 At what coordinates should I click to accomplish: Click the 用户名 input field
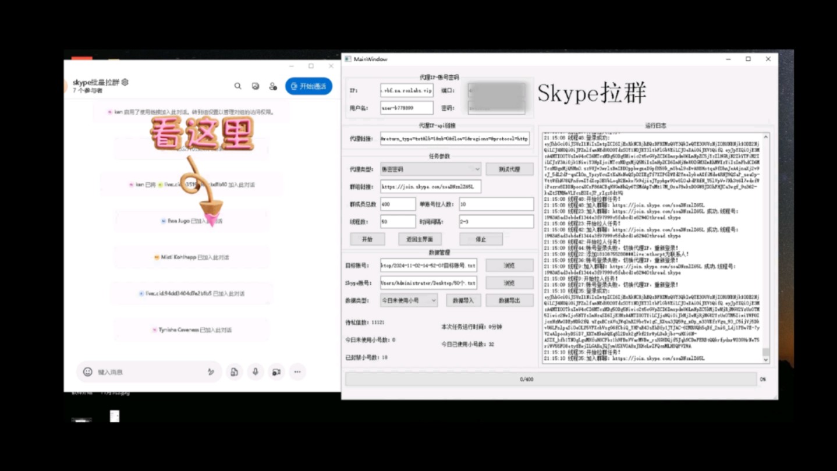coord(407,108)
